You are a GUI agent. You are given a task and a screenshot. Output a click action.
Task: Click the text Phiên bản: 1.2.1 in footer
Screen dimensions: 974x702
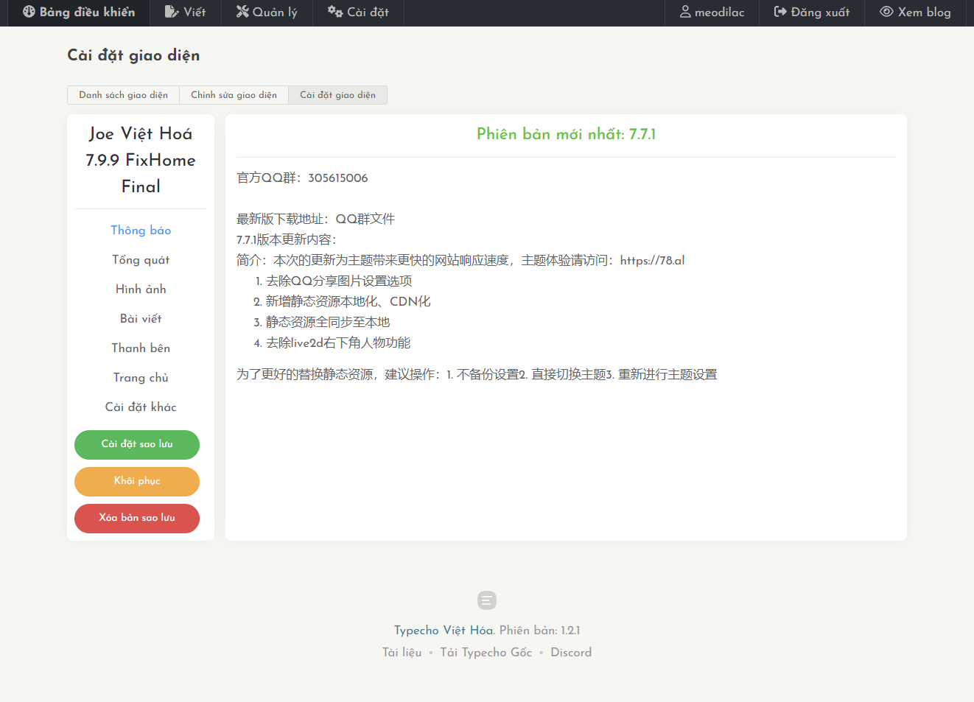point(540,631)
